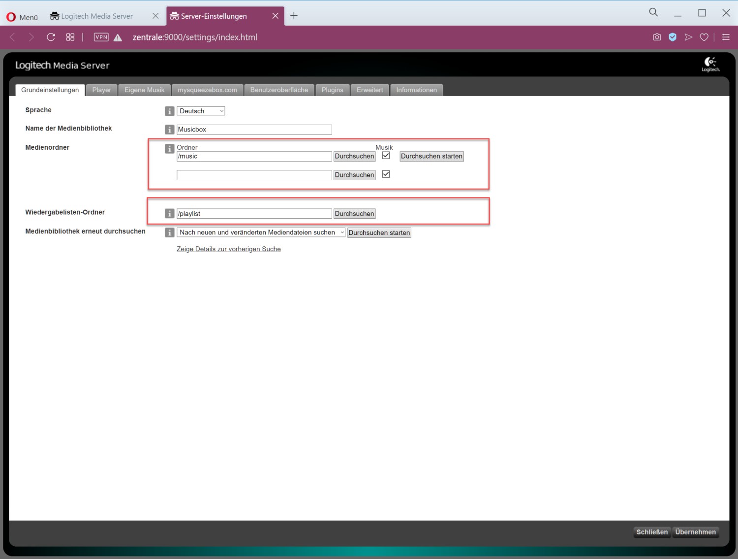Switch to the Player tab
738x559 pixels.
point(102,90)
